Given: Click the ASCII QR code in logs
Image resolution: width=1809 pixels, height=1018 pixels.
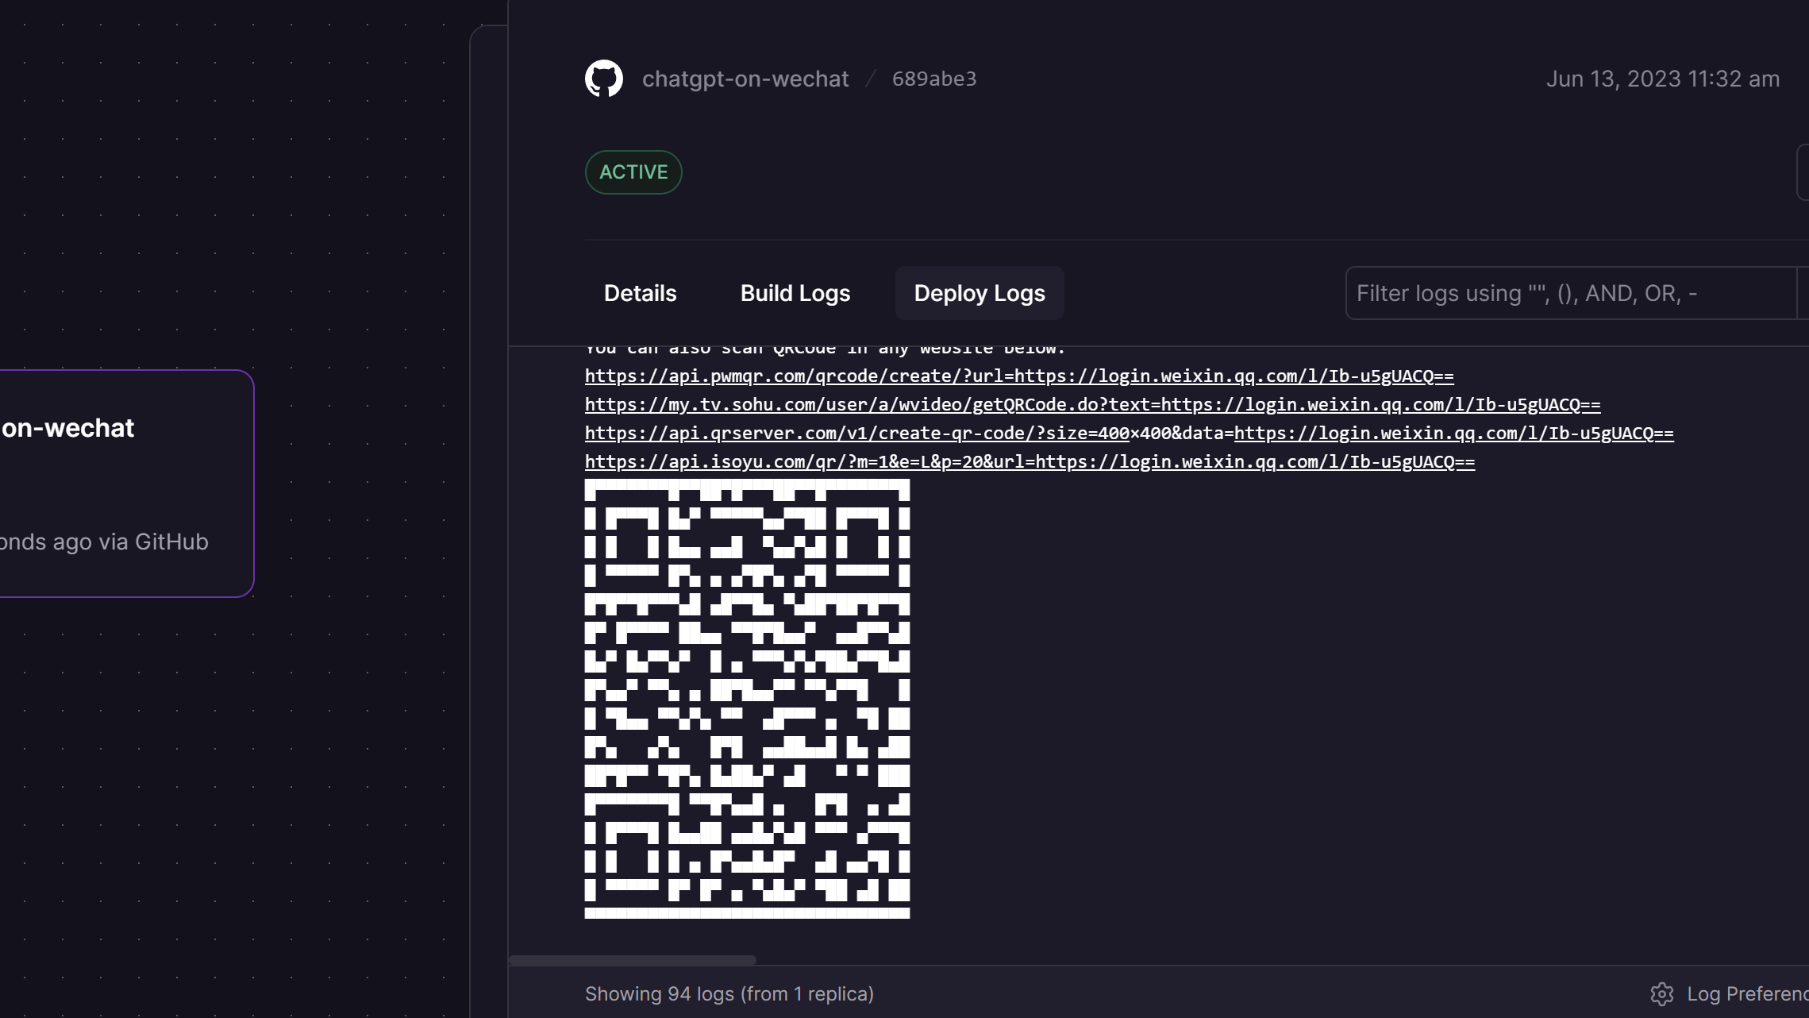Looking at the screenshot, I should [x=747, y=699].
